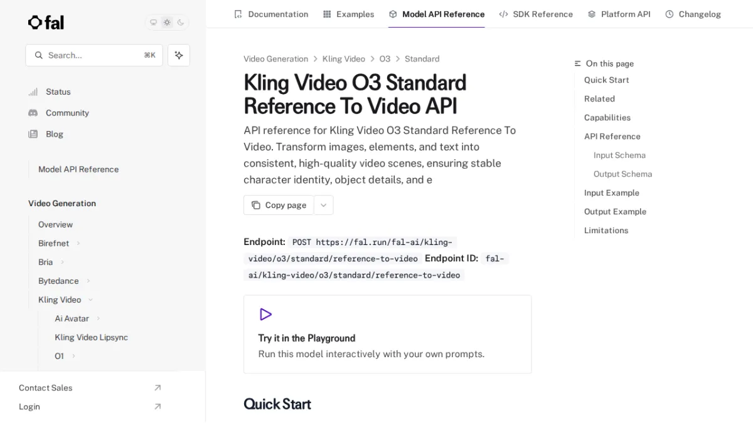Click the Model API Reference cube icon
753x423 pixels.
click(x=393, y=14)
